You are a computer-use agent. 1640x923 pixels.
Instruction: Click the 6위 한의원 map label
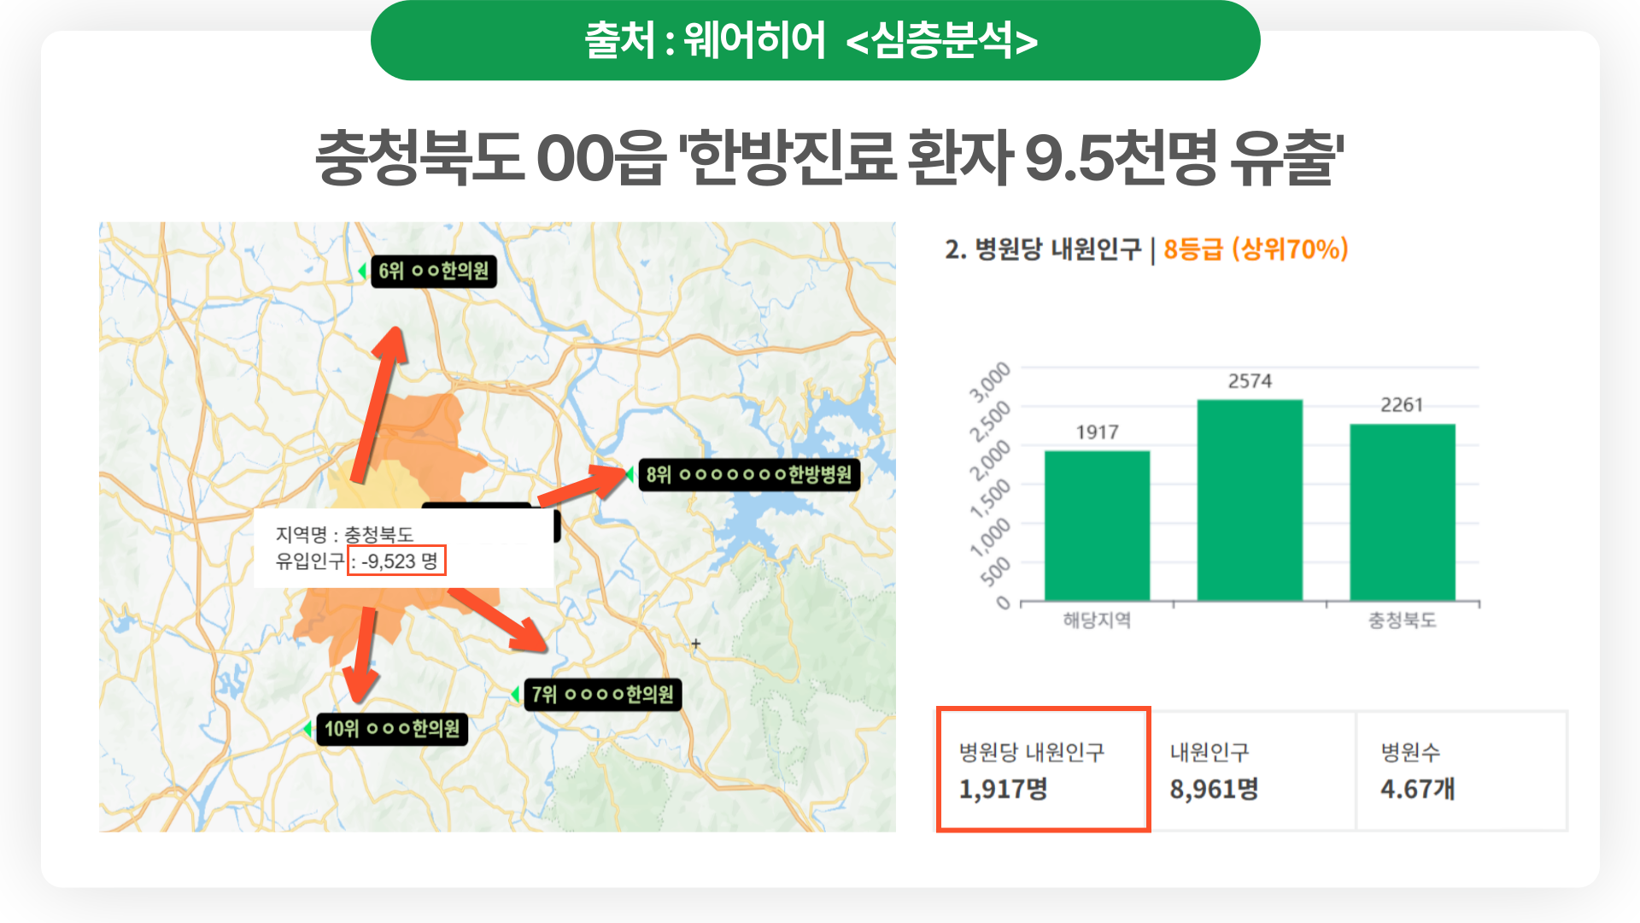[x=433, y=272]
